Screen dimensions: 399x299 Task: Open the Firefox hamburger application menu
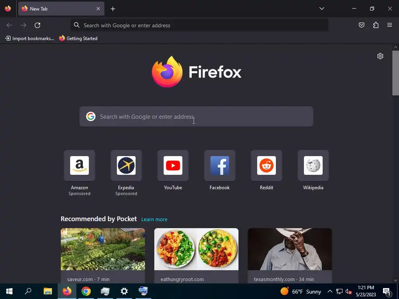click(x=390, y=25)
